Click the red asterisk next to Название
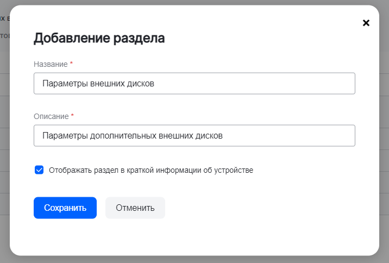Screen dimensions: 389x263 click(x=71, y=64)
